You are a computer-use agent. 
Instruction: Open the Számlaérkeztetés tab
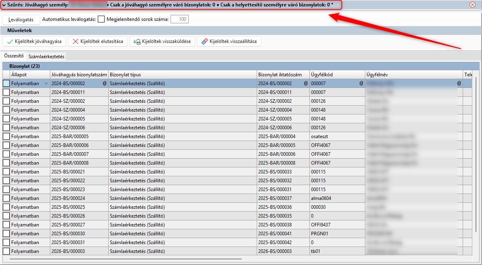[x=46, y=57]
